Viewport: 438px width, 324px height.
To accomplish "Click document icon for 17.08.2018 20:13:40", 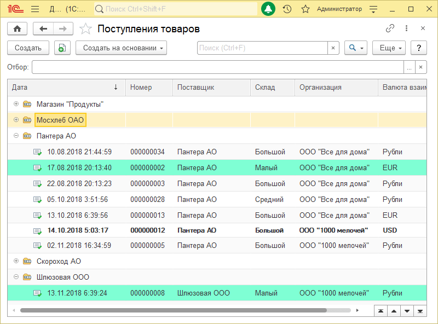I will (37, 168).
